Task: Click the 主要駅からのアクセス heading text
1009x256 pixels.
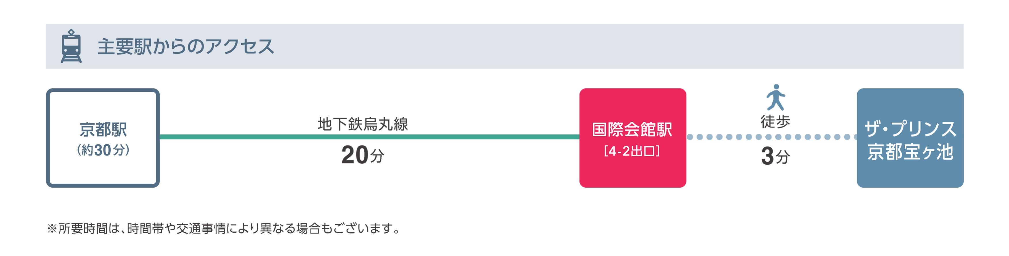Action: (185, 47)
